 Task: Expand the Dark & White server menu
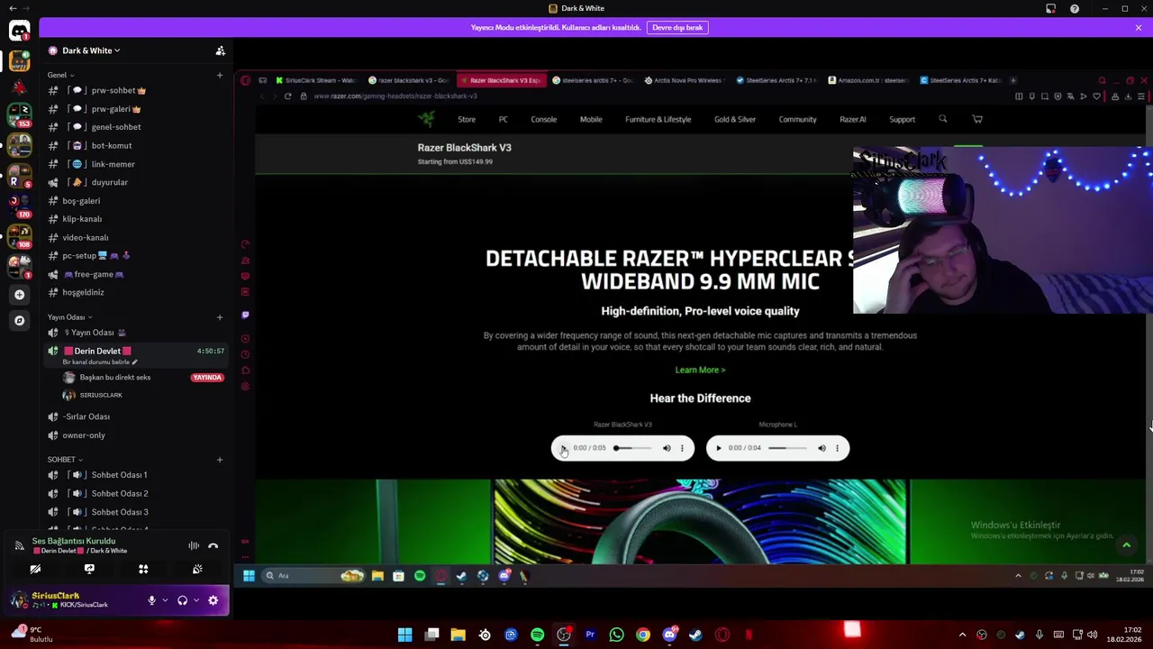coord(90,50)
